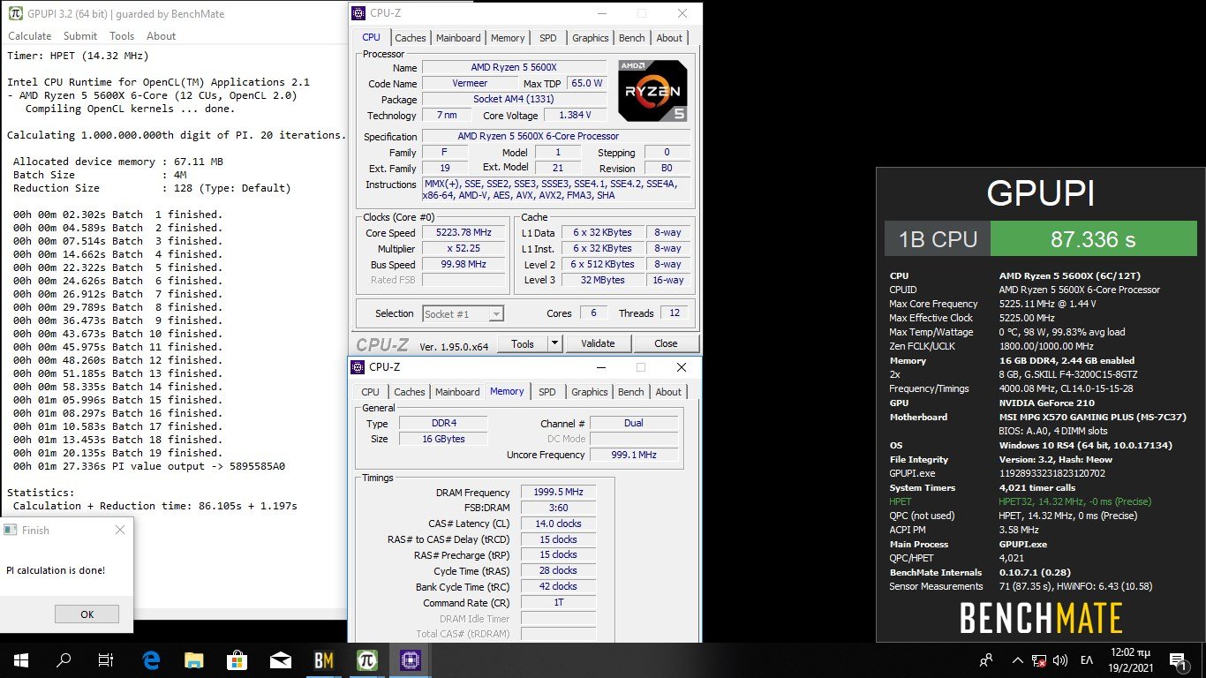Select About tab in lower CPU-Z window
This screenshot has height=678, width=1206.
[x=668, y=392]
